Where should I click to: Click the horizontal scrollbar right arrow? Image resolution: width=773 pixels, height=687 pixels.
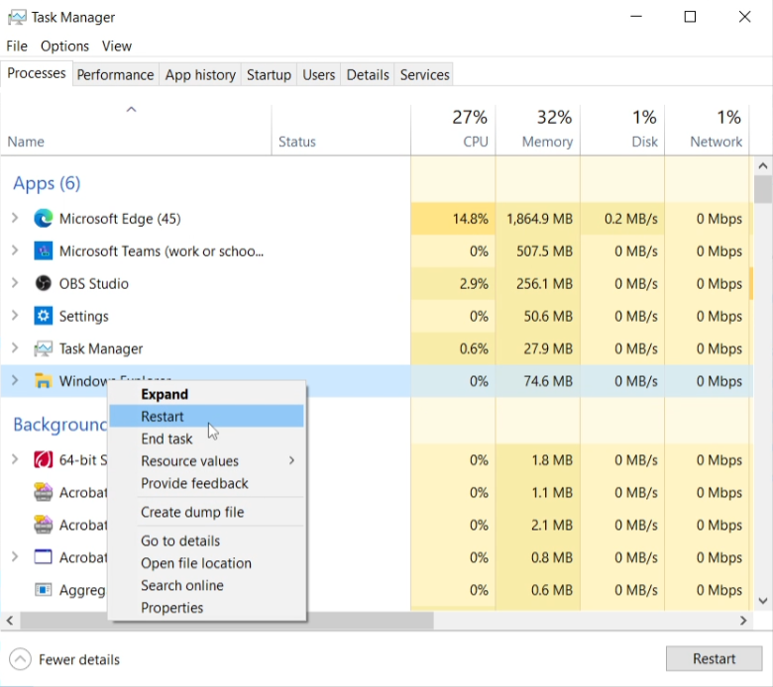[743, 621]
